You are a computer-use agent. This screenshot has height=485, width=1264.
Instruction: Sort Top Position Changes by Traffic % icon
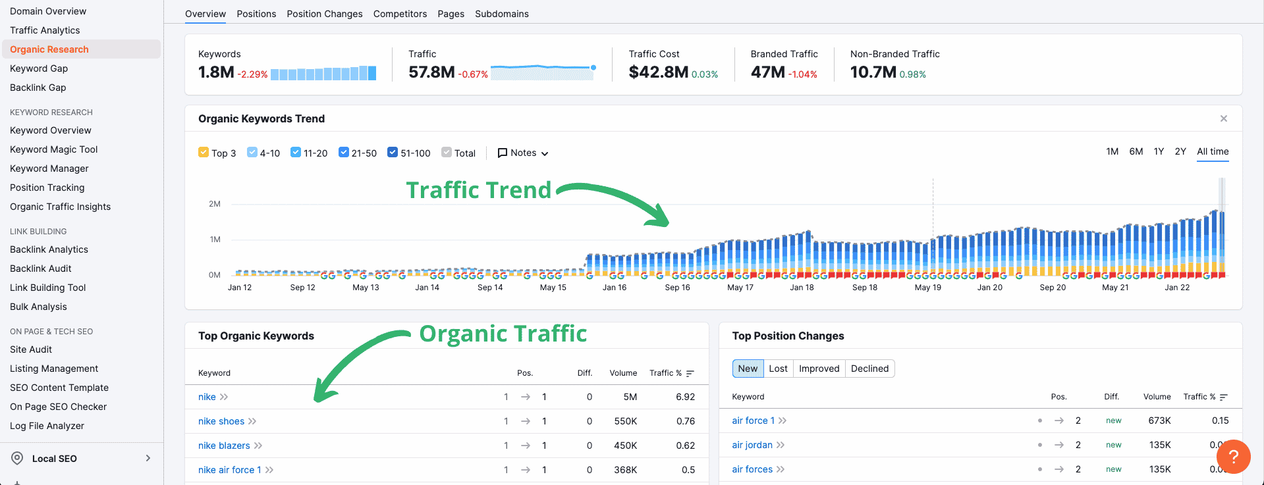pos(1224,397)
